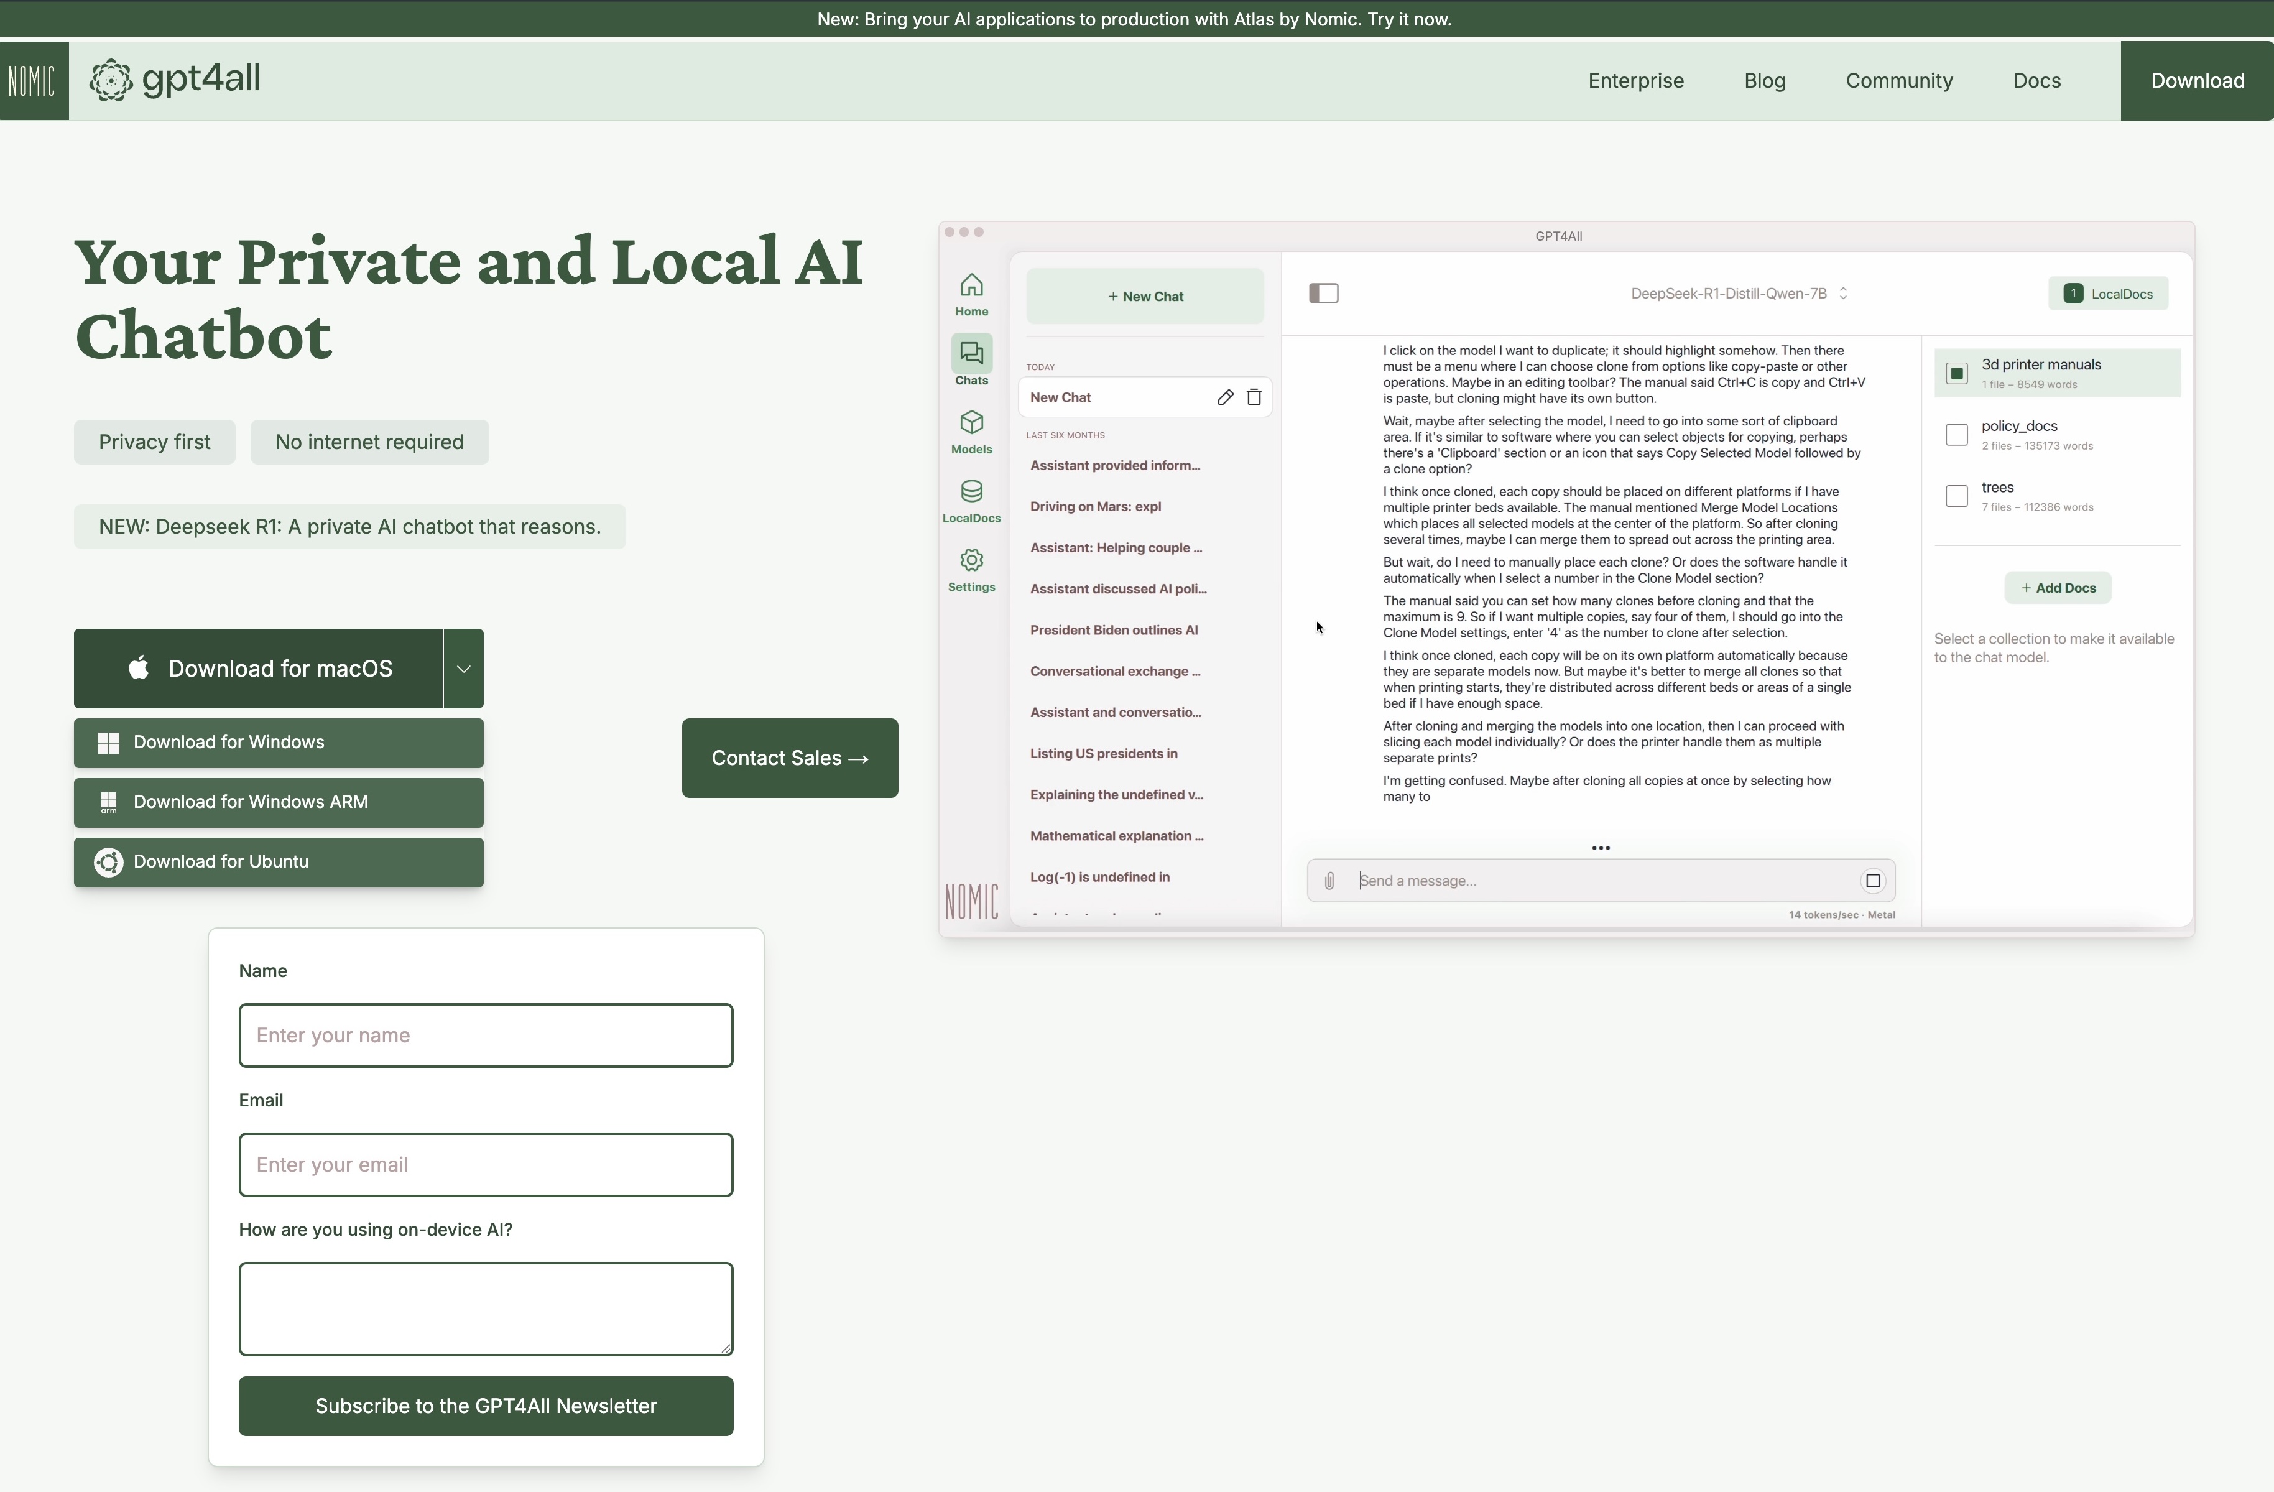2274x1492 pixels.
Task: Click the Windows logo on Download for Windows
Action: tap(109, 743)
